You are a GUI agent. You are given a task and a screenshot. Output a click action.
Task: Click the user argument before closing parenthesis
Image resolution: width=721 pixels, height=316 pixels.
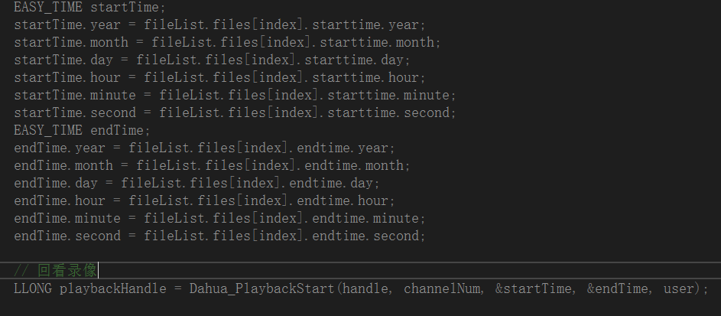point(679,289)
